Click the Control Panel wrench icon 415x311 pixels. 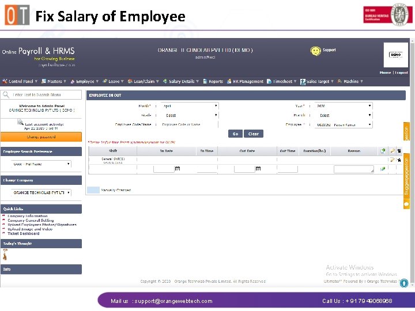(5, 81)
